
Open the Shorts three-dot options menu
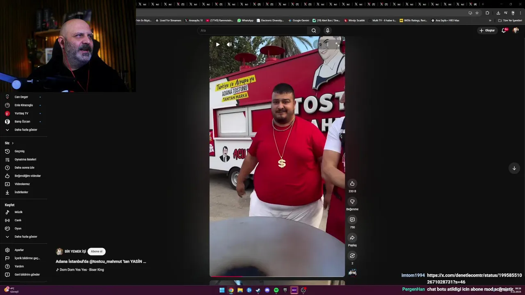327,44
